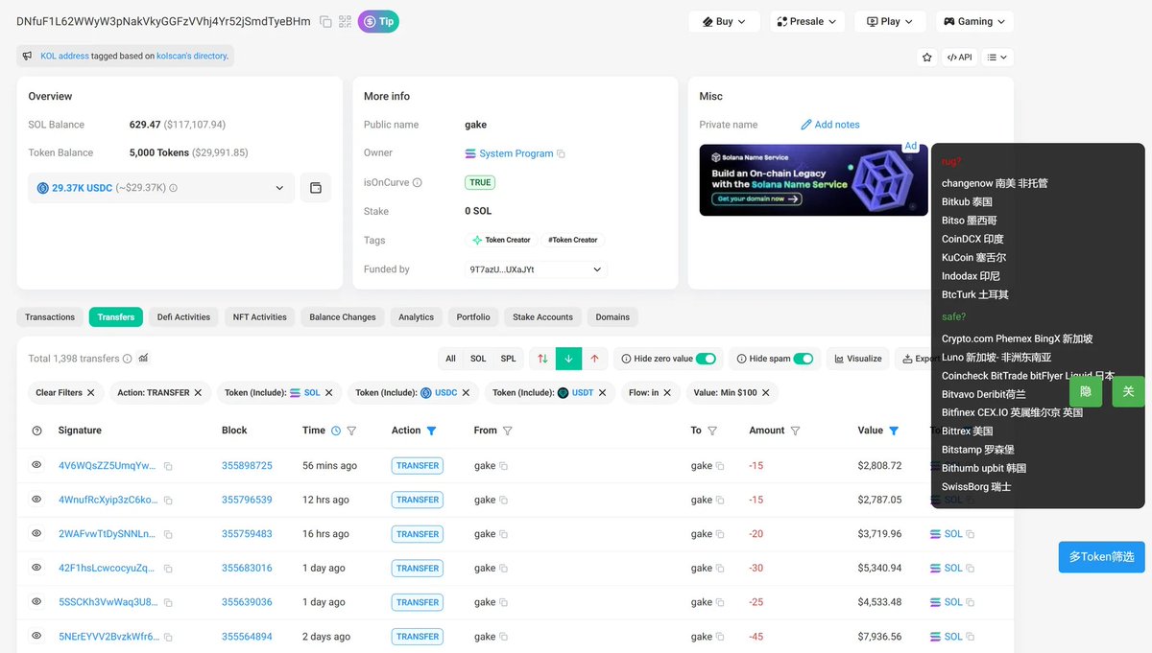Image resolution: width=1152 pixels, height=653 pixels.
Task: Select both-directions flow filter icon
Action: (542, 359)
